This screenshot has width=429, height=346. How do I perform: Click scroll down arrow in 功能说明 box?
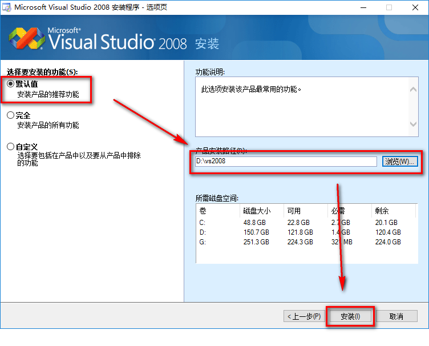(413, 124)
